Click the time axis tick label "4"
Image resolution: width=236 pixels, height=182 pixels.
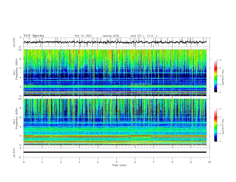coord(98,162)
